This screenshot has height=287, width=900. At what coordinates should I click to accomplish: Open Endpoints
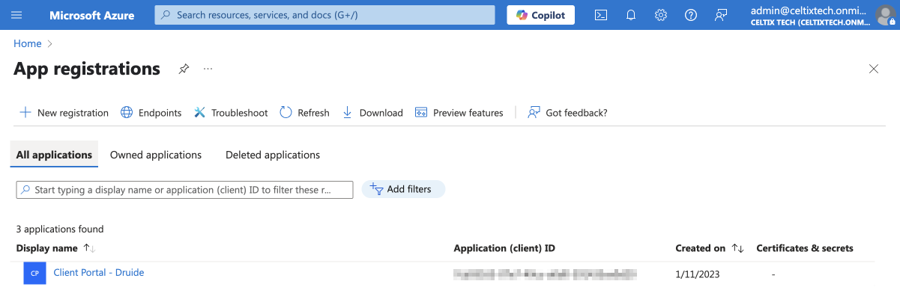(x=151, y=113)
